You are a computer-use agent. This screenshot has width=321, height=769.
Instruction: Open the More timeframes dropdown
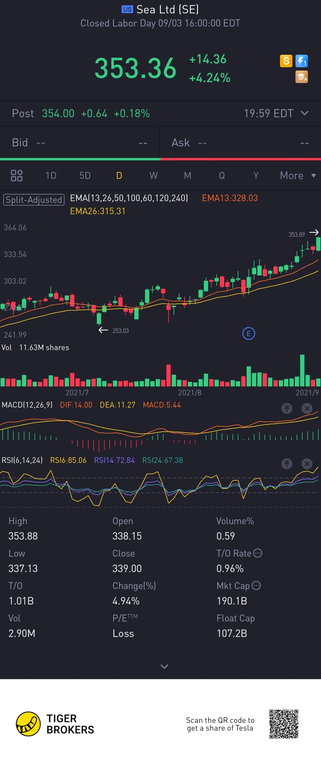(x=298, y=176)
